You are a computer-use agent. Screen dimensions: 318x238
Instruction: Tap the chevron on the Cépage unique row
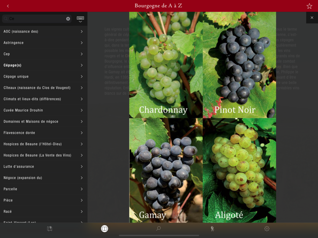click(82, 77)
